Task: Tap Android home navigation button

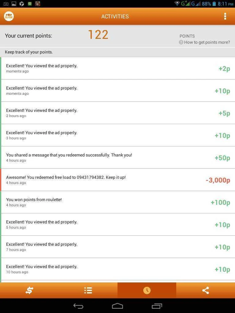Action: click(x=117, y=306)
